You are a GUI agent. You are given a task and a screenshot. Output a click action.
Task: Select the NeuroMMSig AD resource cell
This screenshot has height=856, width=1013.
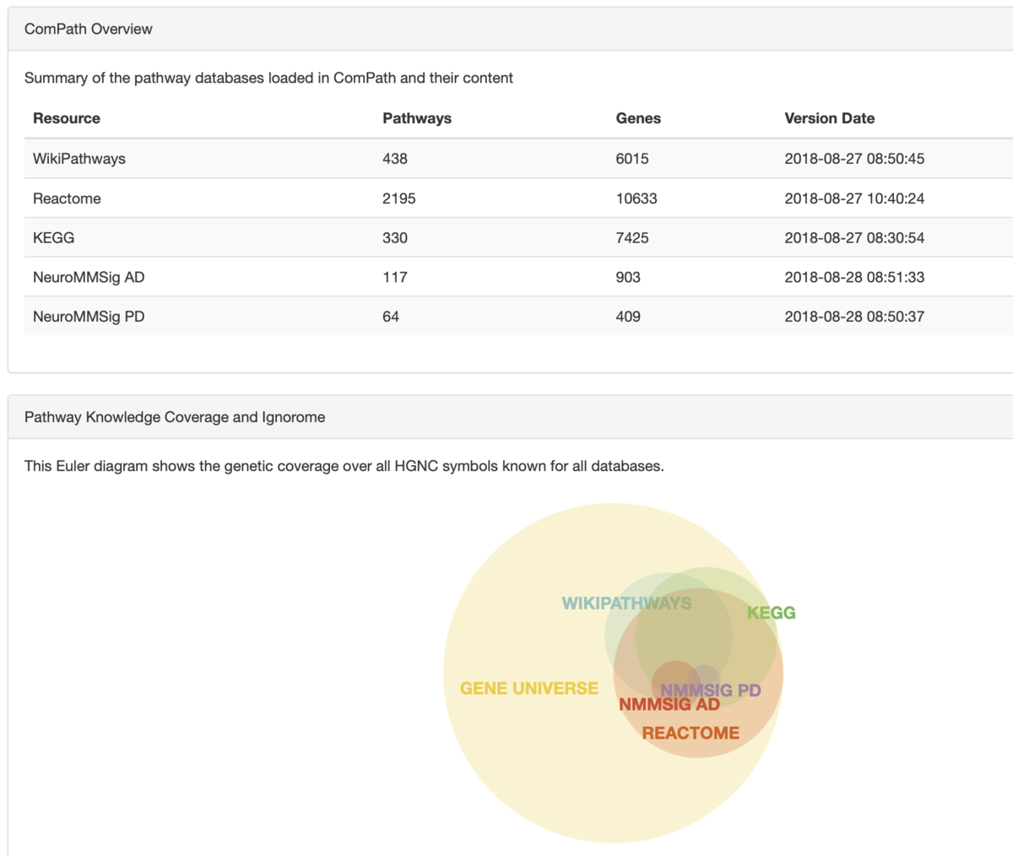(89, 277)
